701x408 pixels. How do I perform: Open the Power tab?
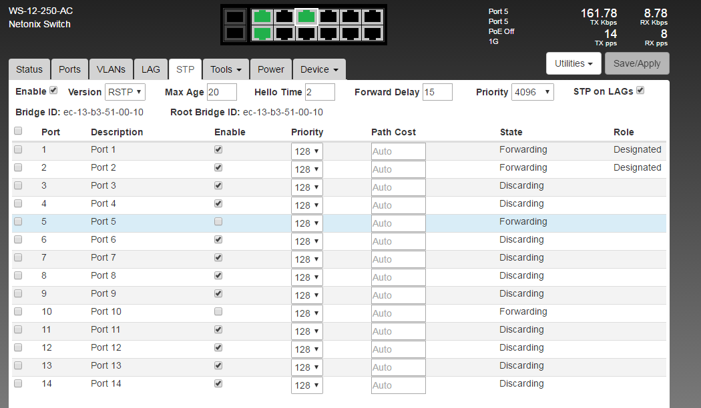click(x=271, y=69)
